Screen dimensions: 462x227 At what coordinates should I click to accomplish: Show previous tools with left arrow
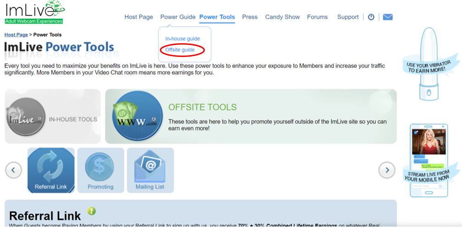tap(13, 170)
